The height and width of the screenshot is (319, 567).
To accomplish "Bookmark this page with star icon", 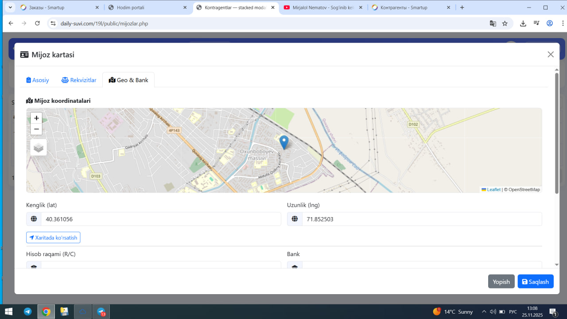I will [x=505, y=23].
